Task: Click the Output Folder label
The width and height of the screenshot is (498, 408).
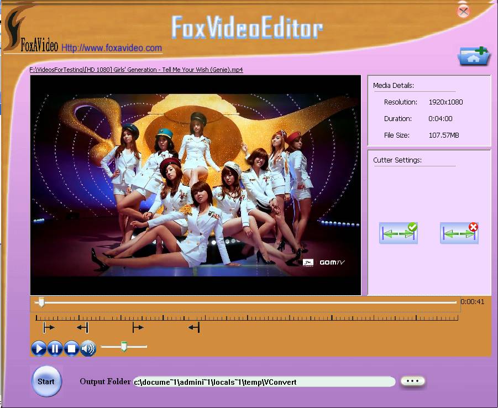Action: pyautogui.click(x=105, y=381)
